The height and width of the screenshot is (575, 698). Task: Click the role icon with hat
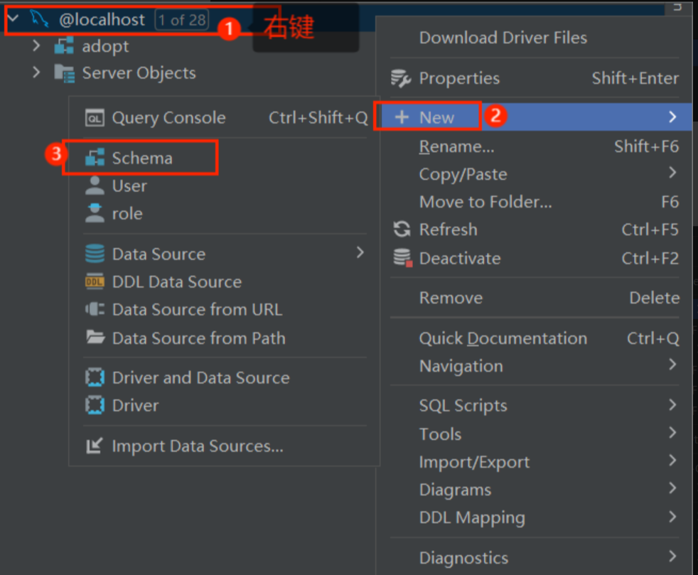pos(95,213)
